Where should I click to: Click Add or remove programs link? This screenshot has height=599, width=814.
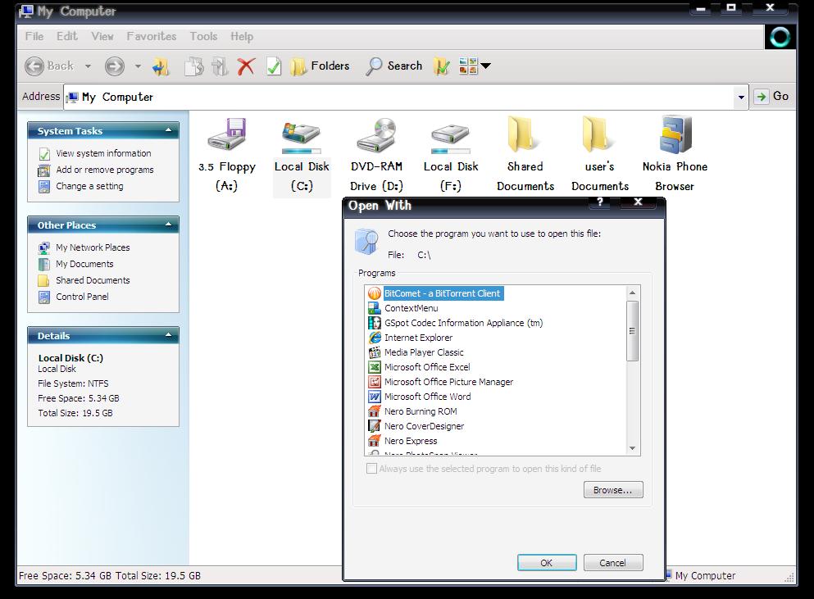tap(105, 170)
